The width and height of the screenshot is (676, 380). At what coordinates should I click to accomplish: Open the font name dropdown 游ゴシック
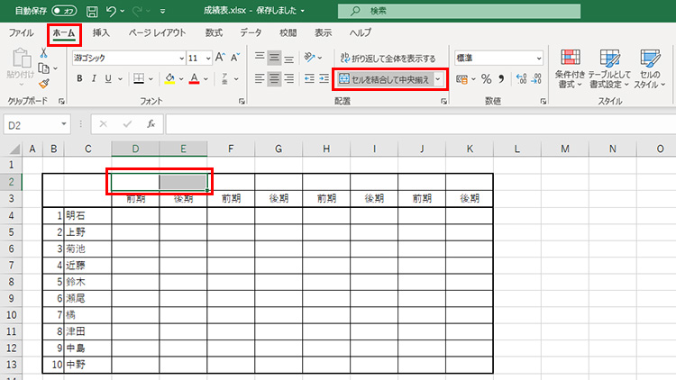point(126,58)
